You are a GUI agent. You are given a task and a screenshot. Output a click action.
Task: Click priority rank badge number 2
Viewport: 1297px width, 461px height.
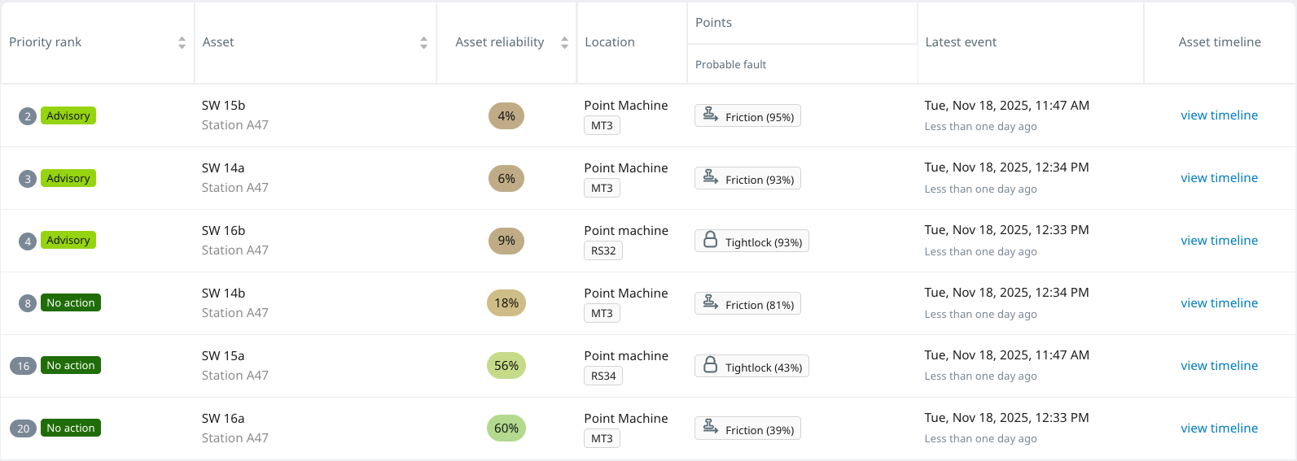coord(28,116)
